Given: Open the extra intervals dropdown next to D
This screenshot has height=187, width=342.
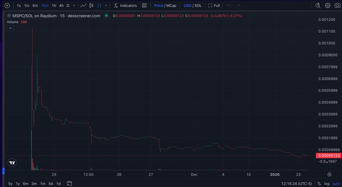Looking at the screenshot, I should coord(74,5).
